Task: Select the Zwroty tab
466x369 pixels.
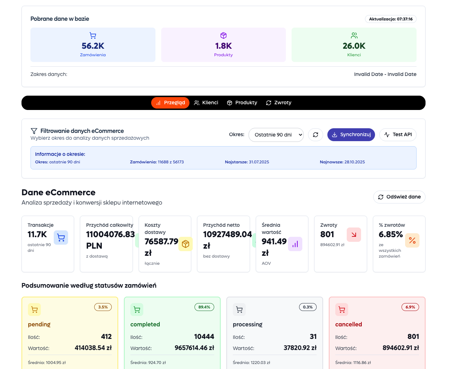Action: [279, 103]
